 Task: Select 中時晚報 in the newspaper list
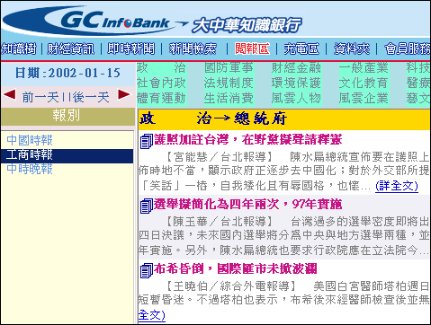pos(30,169)
